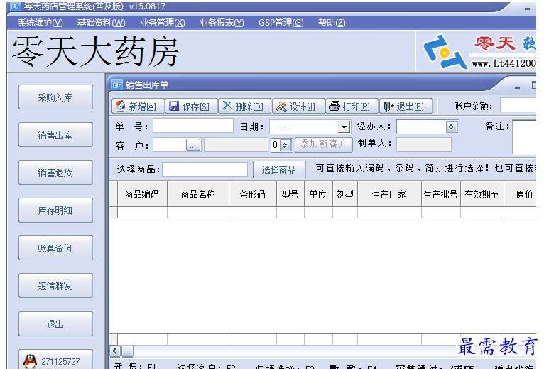
Task: Expand the 日期 date dropdown
Action: pos(344,127)
